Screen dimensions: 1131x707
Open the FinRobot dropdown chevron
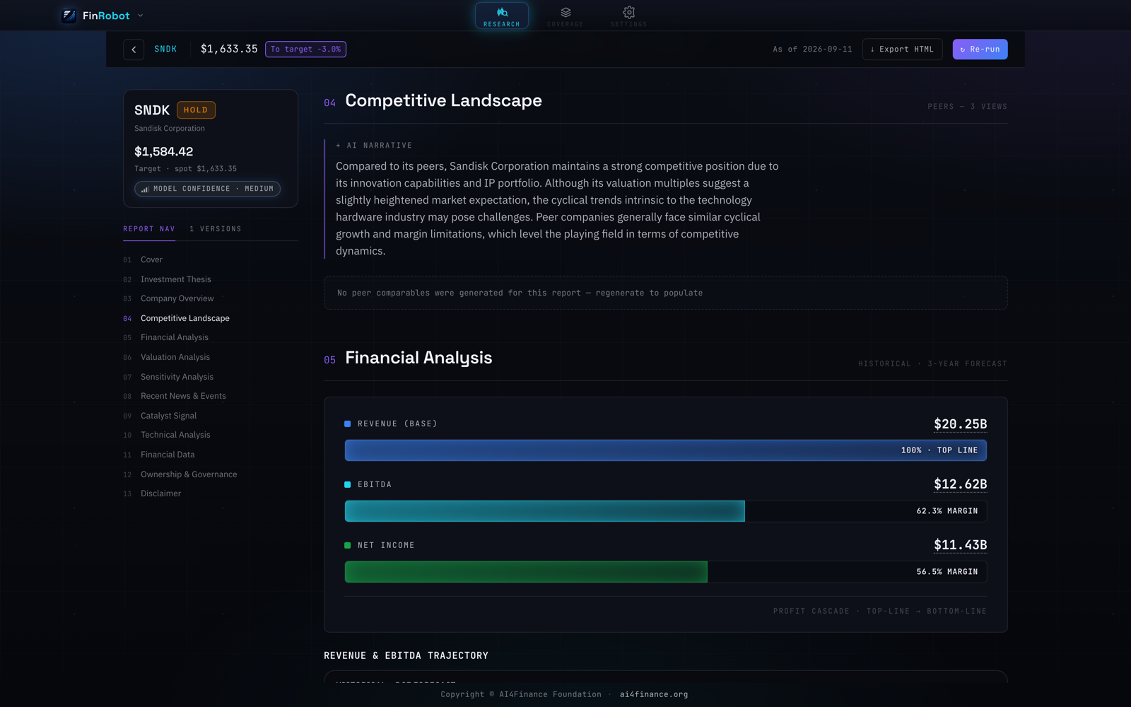140,16
